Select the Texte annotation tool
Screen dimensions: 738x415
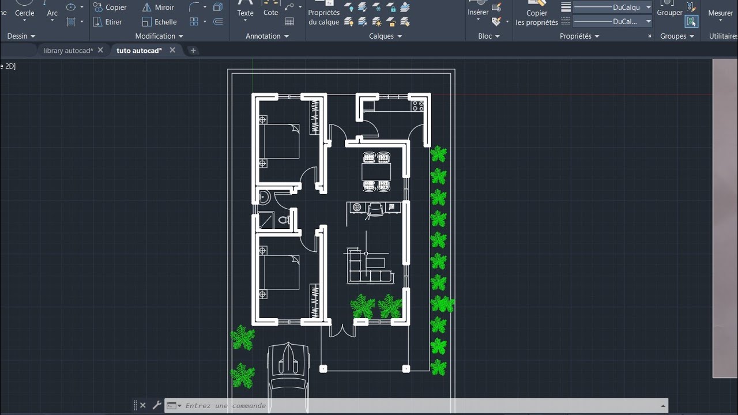click(245, 10)
